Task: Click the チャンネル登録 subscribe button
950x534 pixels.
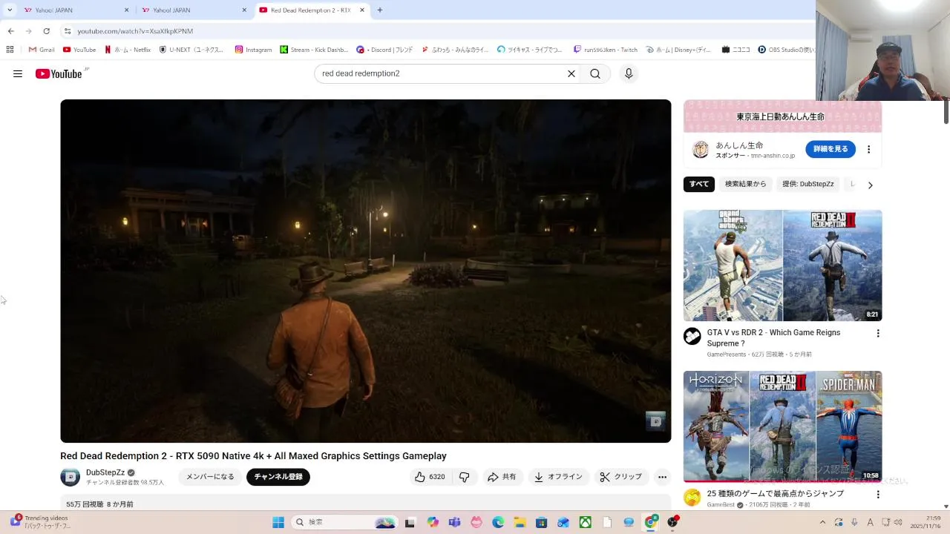Action: click(278, 477)
